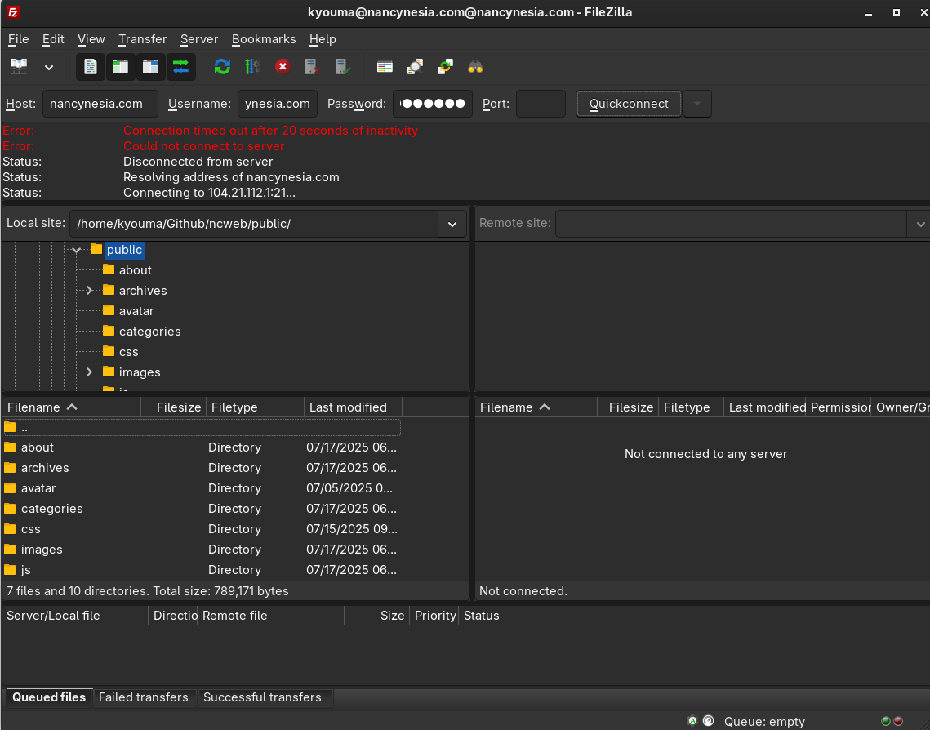Viewport: 930px width, 730px height.
Task: Collapse the public folder in tree
Action: (x=77, y=250)
